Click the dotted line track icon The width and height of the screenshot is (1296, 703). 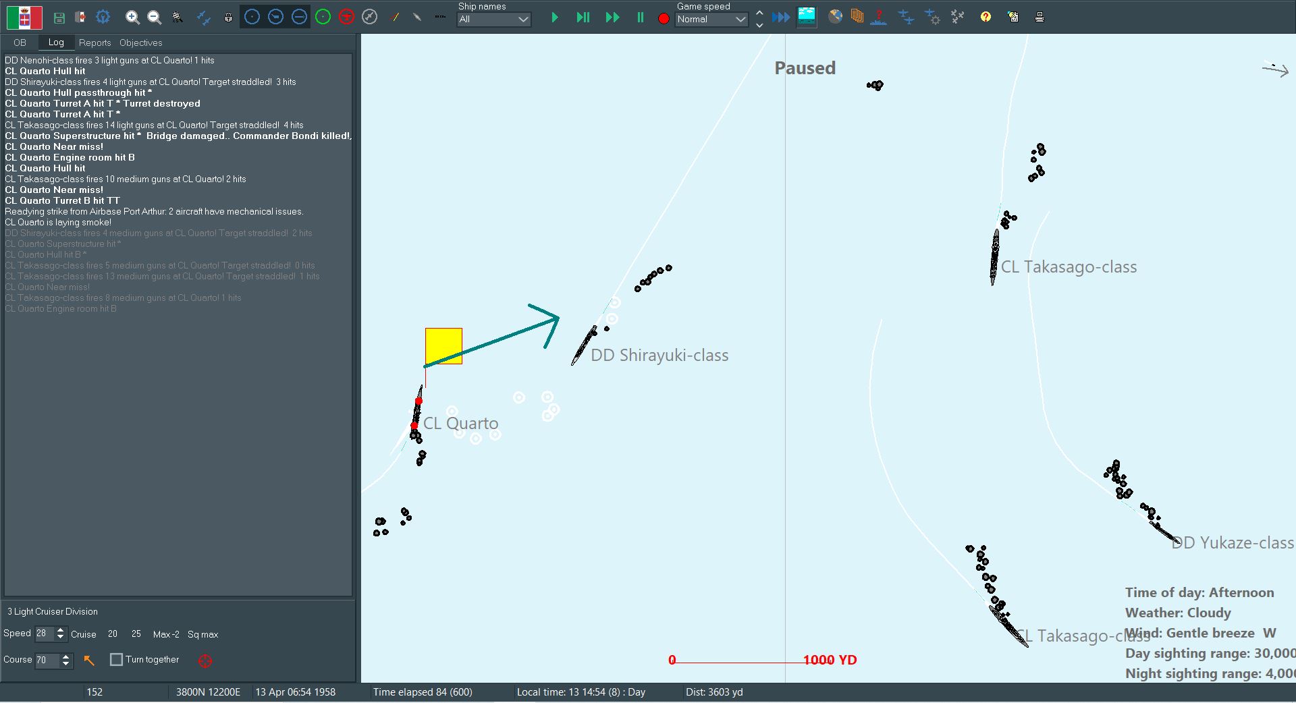click(x=441, y=17)
